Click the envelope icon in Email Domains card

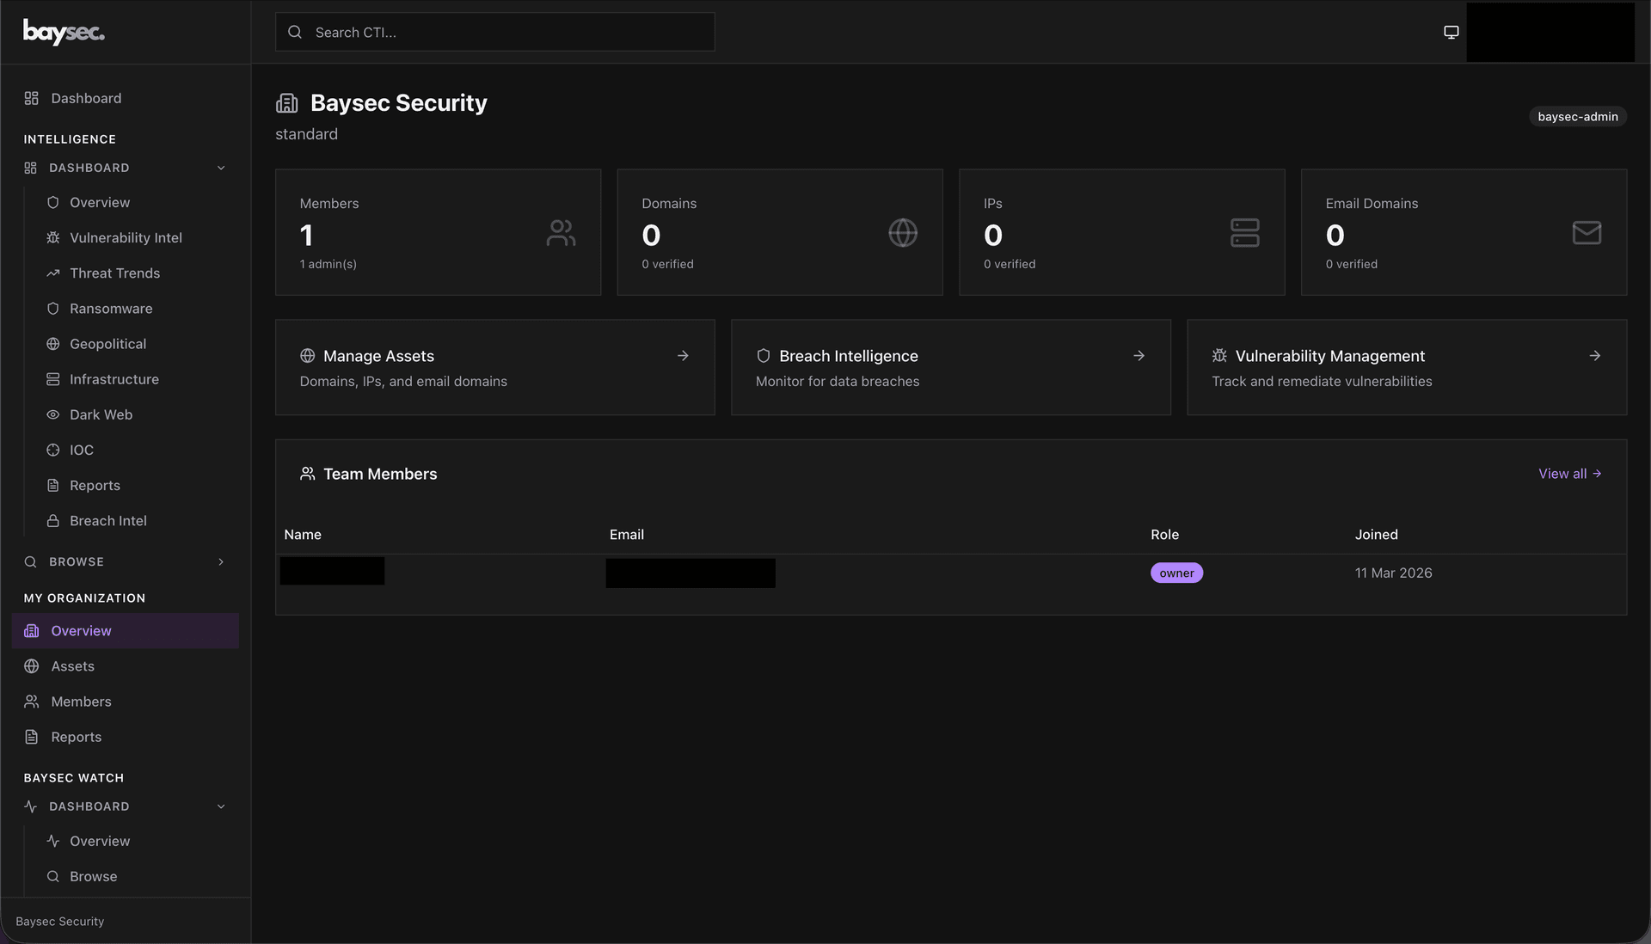click(x=1586, y=233)
